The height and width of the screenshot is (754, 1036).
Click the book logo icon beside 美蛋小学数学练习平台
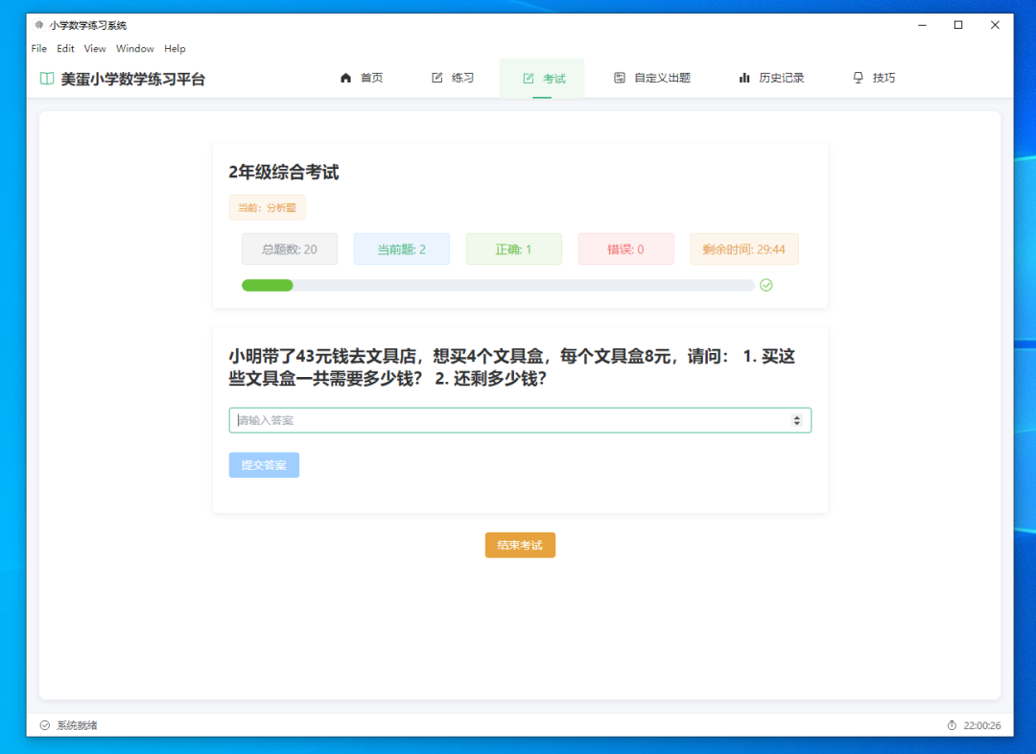tap(47, 79)
